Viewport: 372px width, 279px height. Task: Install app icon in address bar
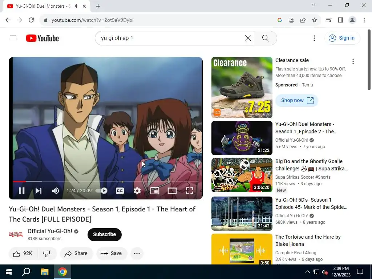point(291,20)
